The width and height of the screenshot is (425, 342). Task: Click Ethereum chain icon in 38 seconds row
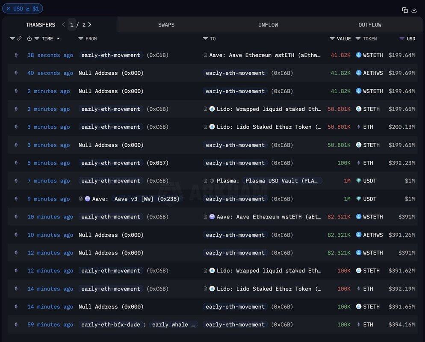point(16,55)
